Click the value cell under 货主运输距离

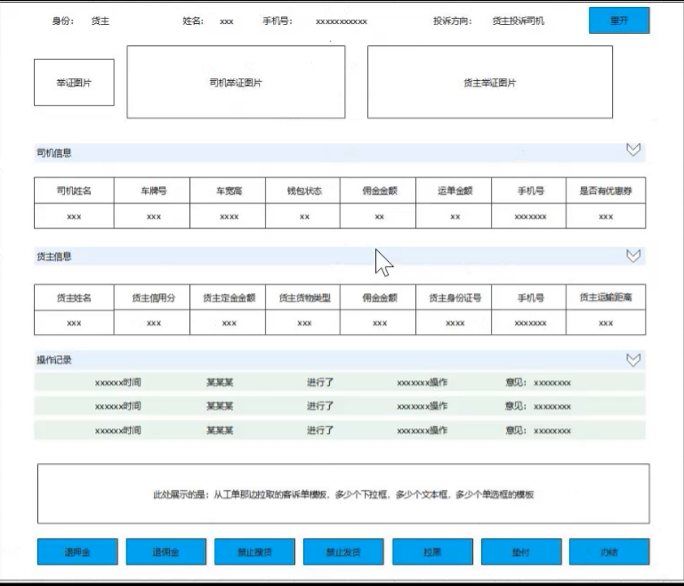pyautogui.click(x=606, y=322)
